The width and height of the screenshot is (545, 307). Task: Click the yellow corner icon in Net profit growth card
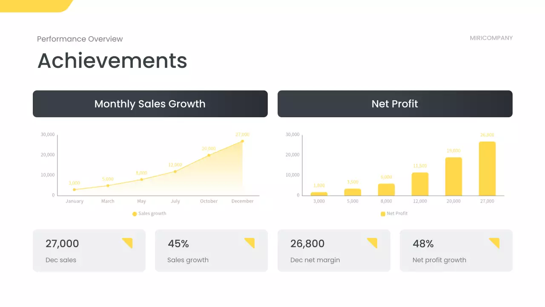tap(495, 243)
